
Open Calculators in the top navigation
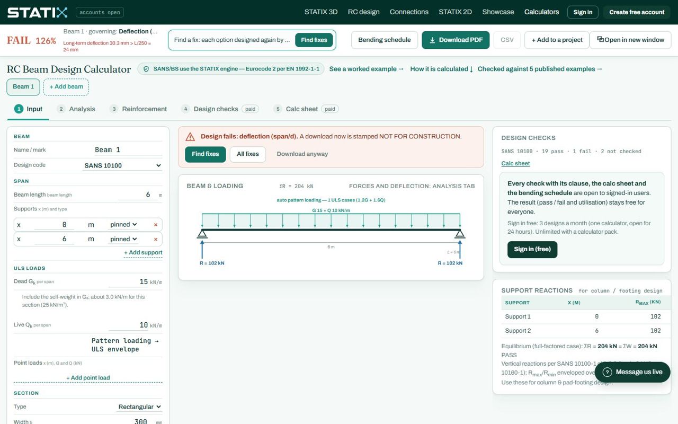pyautogui.click(x=541, y=12)
